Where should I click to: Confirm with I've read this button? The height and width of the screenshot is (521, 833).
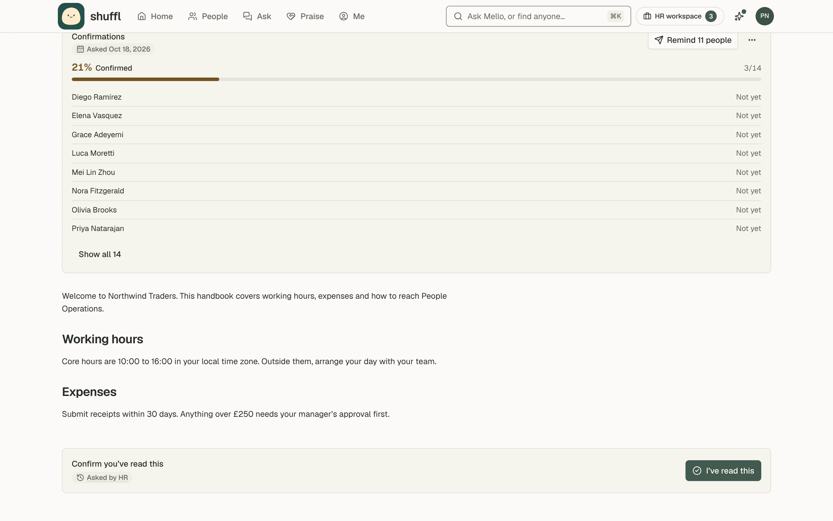[x=723, y=471]
